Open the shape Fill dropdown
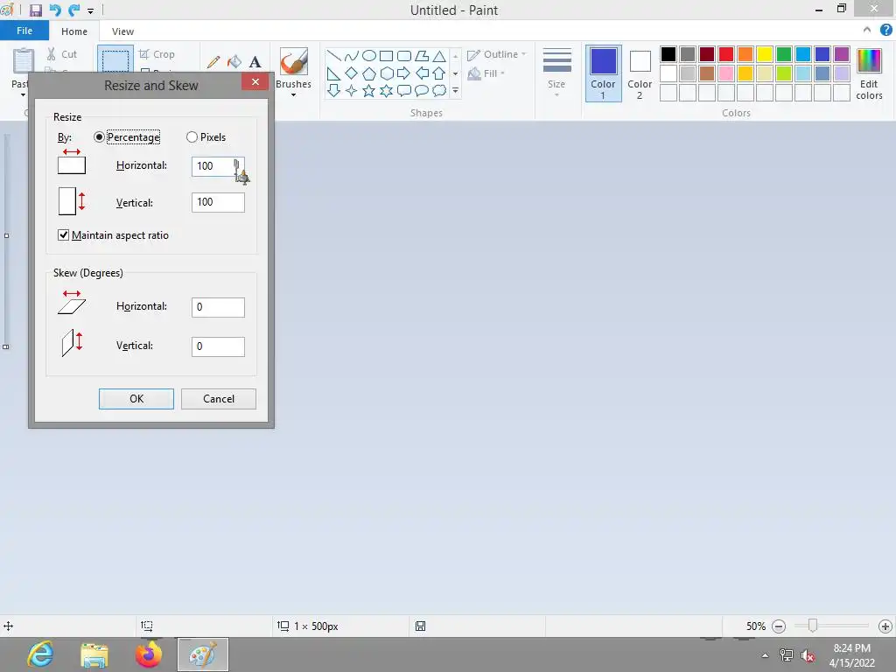896x672 pixels. (486, 73)
